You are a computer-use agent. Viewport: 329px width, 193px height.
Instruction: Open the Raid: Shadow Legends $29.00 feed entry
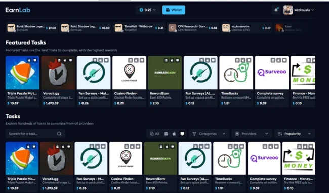32,28
